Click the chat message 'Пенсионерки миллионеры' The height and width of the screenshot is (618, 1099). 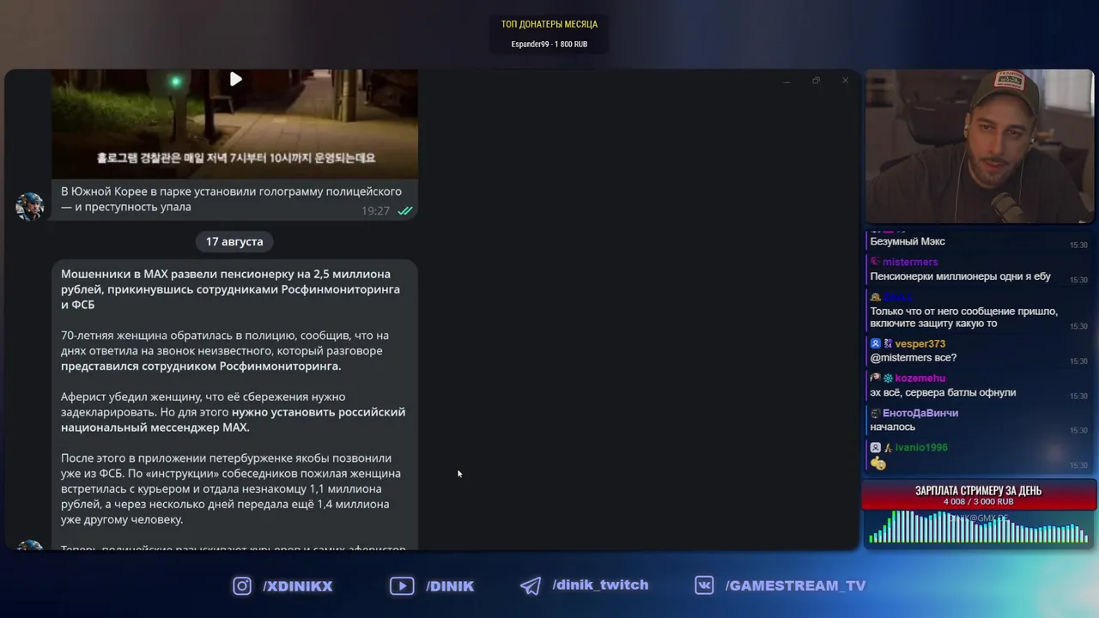[961, 276]
